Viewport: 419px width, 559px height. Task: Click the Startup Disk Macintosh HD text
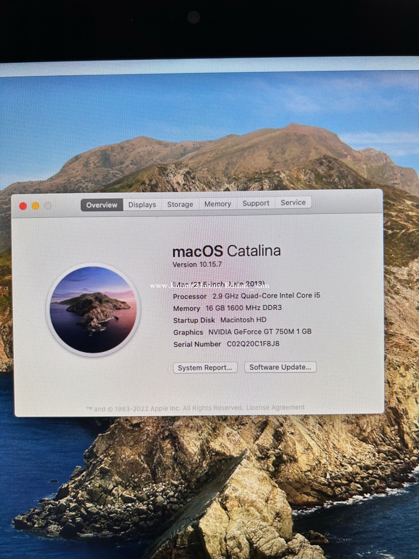pos(219,320)
